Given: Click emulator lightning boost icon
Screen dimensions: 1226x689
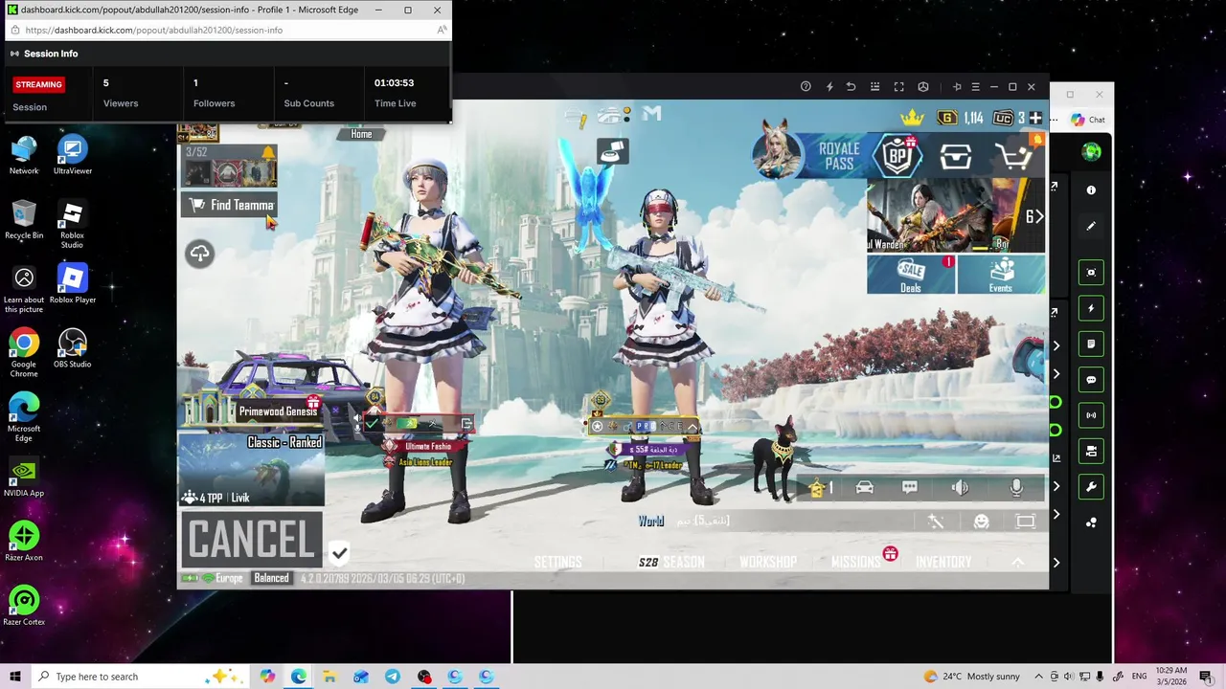Looking at the screenshot, I should click(829, 87).
